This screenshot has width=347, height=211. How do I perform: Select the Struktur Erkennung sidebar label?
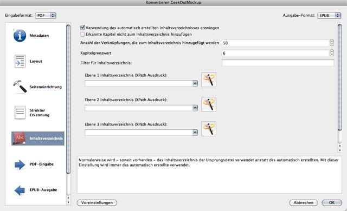click(40, 113)
